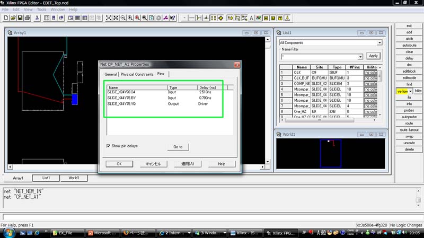Open the Microsoft PowerPoint taskbar item
This screenshot has width=424, height=238.
(x=102, y=233)
